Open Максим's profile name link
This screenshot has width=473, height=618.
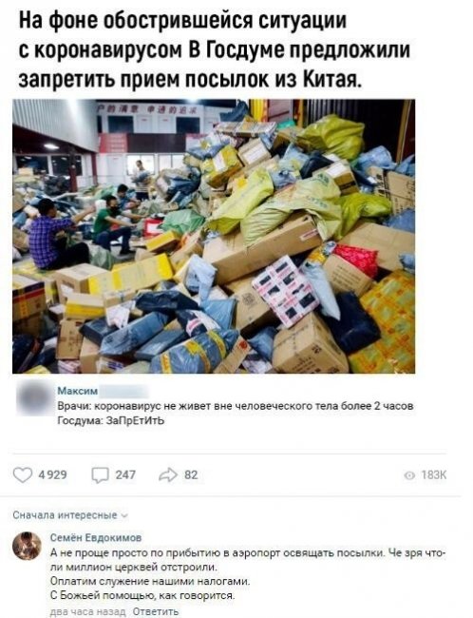tap(78, 391)
